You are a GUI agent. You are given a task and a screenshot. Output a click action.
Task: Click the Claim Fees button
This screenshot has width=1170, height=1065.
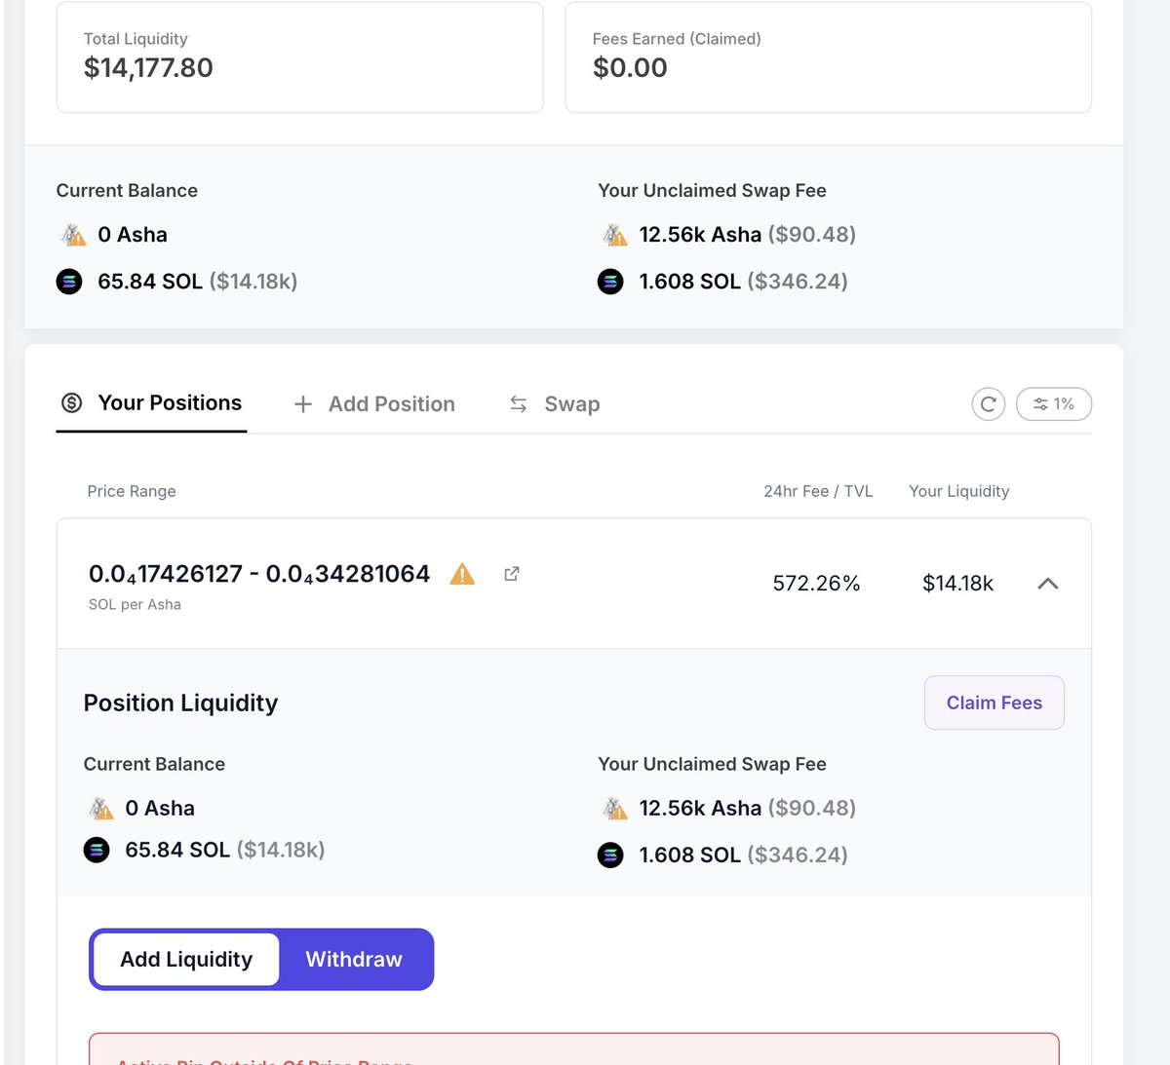994,703
